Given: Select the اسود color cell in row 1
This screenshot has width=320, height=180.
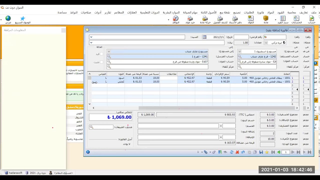Looking at the screenshot, I should click(116, 78).
